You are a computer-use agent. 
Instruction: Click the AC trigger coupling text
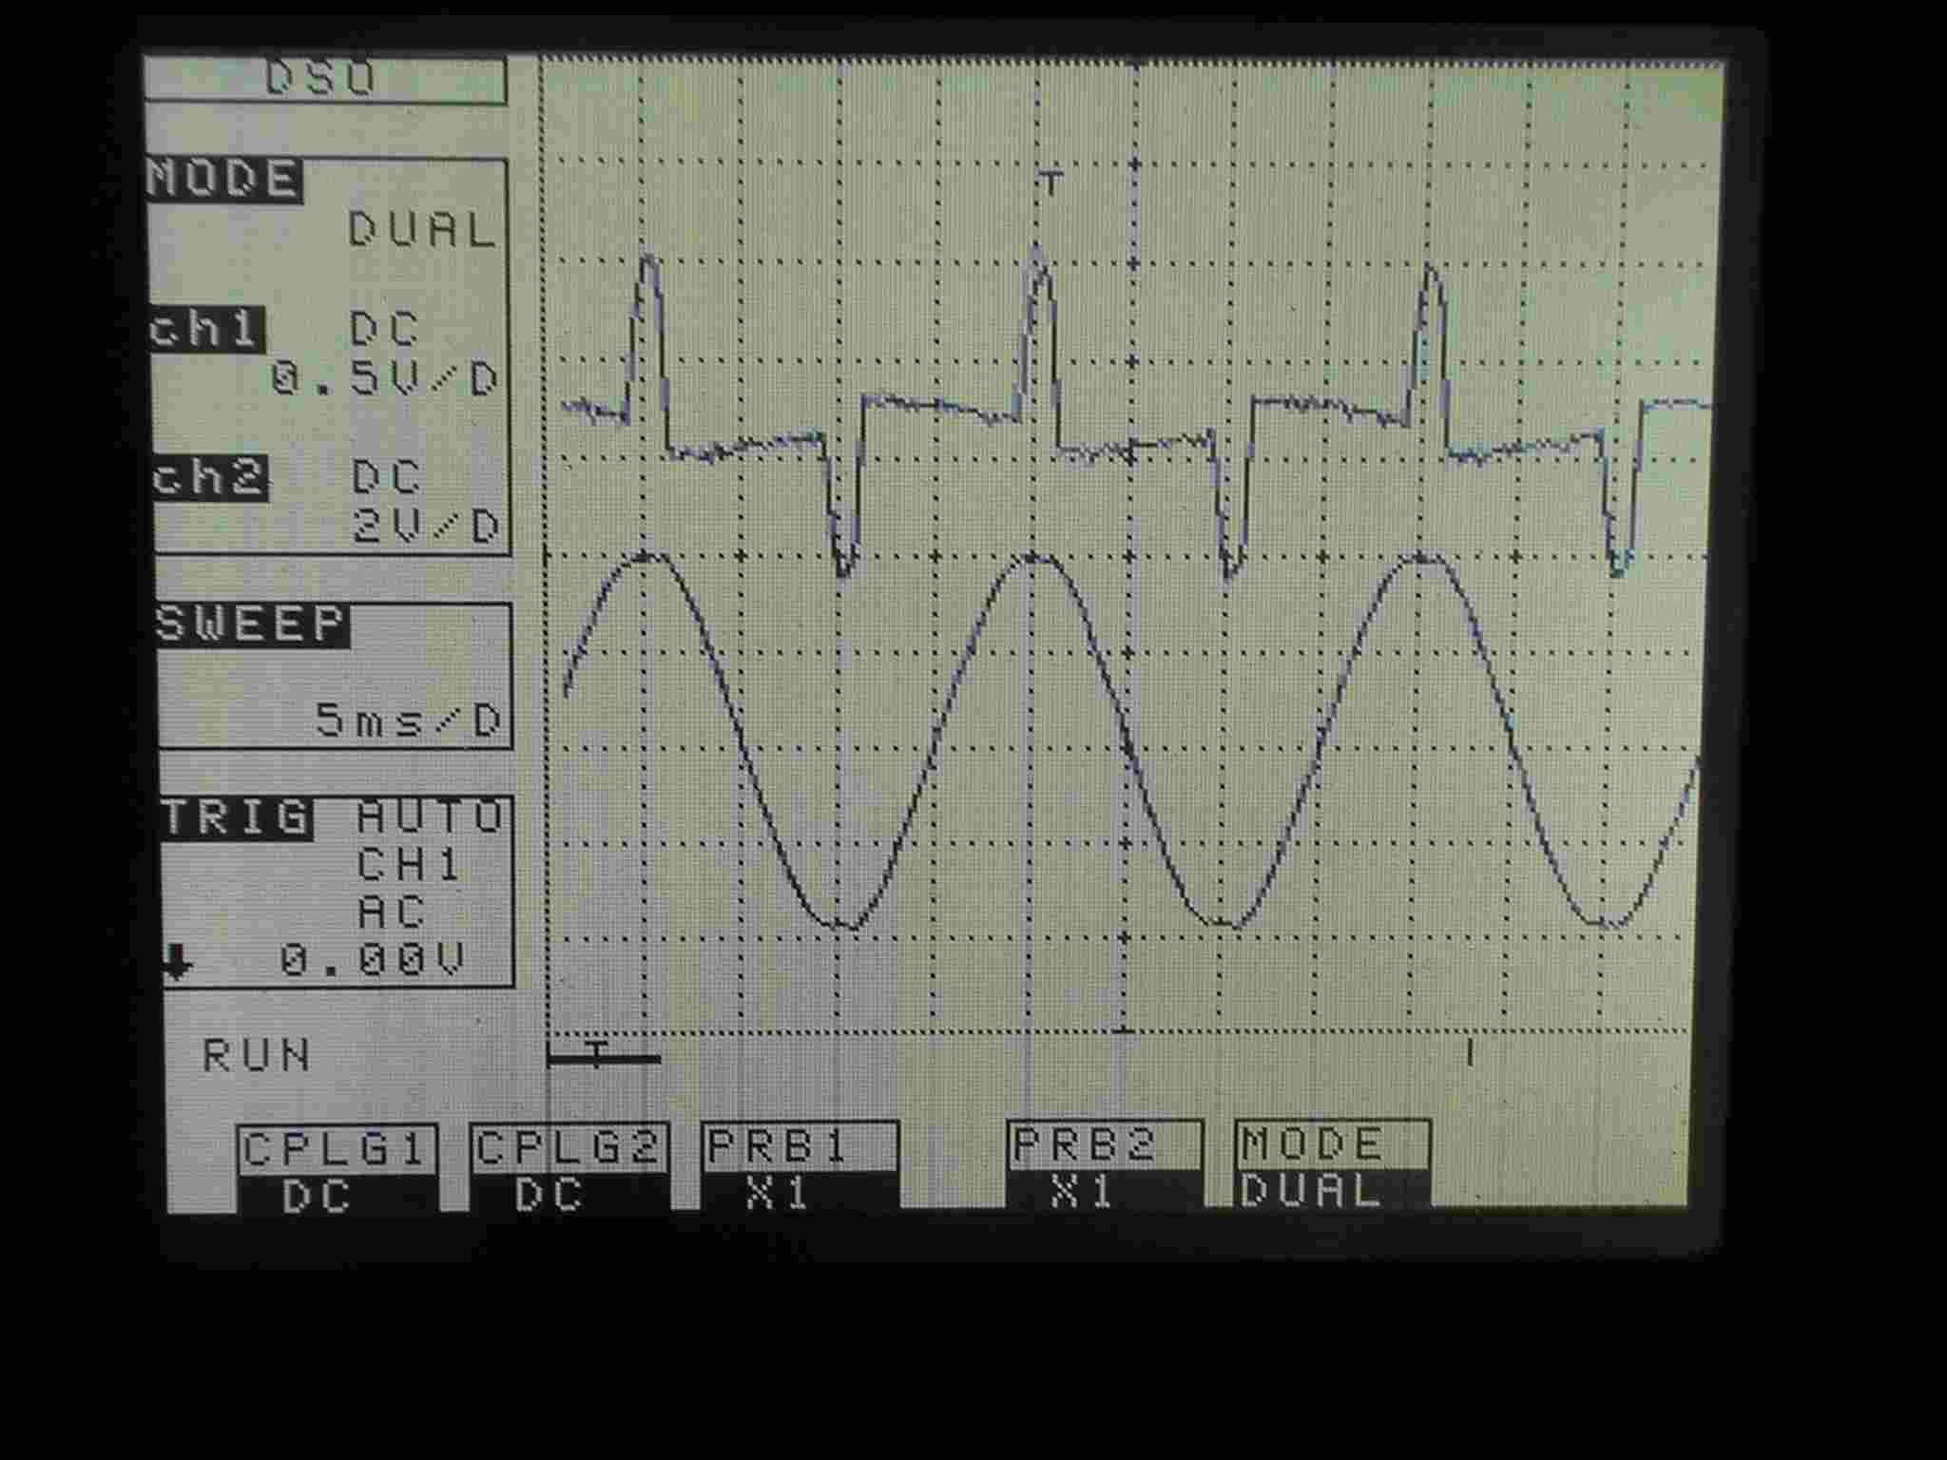tap(392, 912)
